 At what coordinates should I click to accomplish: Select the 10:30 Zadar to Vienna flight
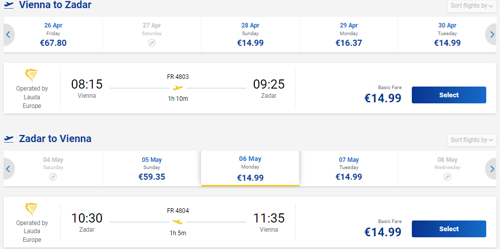coord(449,229)
